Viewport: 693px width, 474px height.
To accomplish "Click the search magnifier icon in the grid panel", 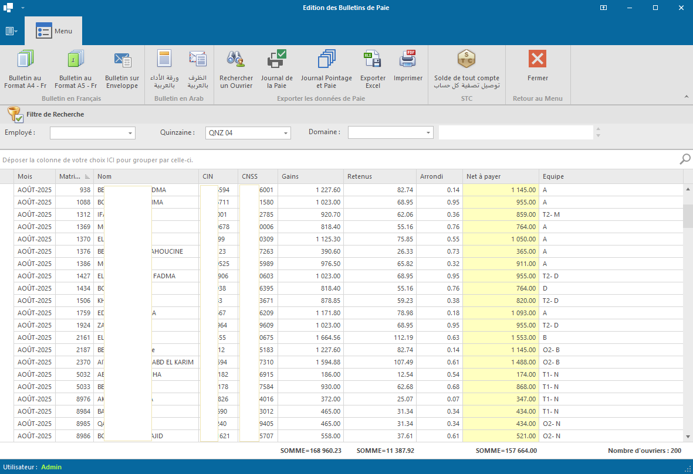I will (684, 159).
